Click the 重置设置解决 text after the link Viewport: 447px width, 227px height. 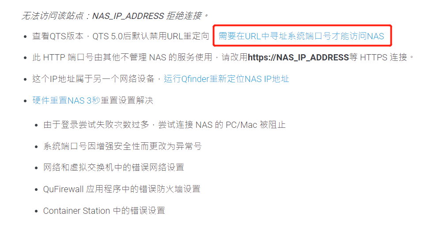127,100
